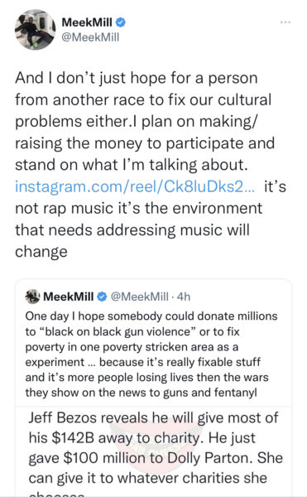Open MeekMill's profile picture avatar
Viewport: 307px width, 497px height.
pos(35,30)
